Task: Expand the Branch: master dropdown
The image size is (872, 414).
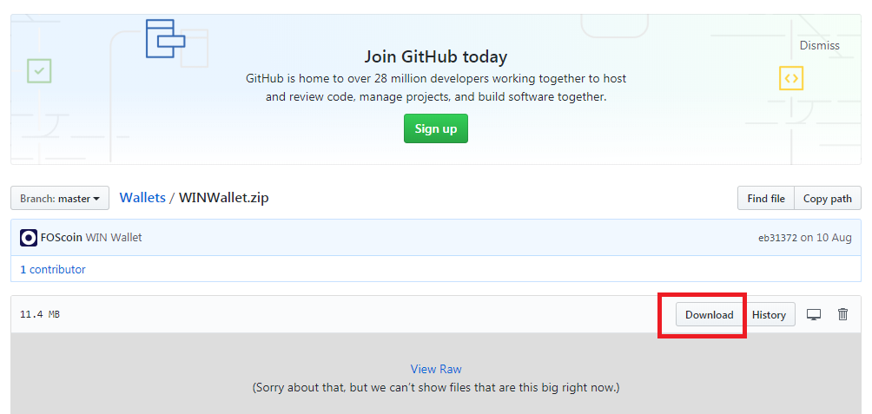Action: click(60, 198)
